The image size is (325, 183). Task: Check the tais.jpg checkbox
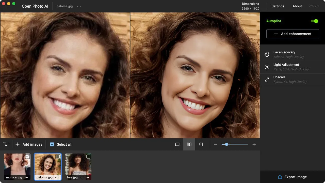point(88,157)
